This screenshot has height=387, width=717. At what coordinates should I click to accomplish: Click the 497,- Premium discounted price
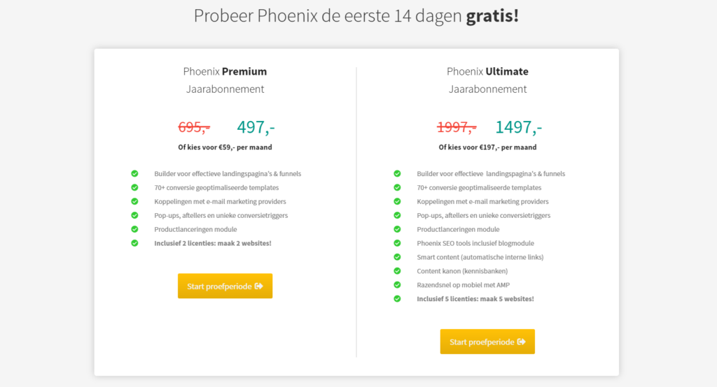click(x=256, y=127)
